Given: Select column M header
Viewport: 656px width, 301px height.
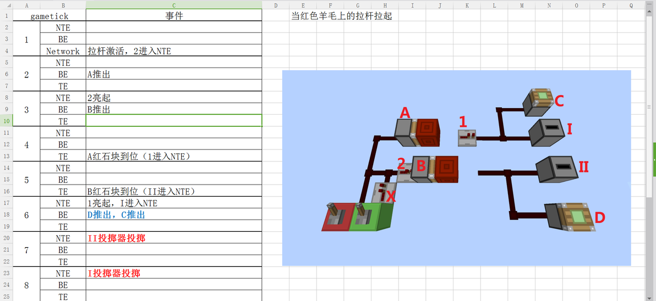Looking at the screenshot, I should coord(522,5).
